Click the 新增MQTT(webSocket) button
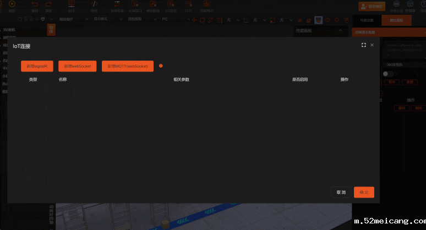This screenshot has height=230, width=426. pyautogui.click(x=128, y=66)
